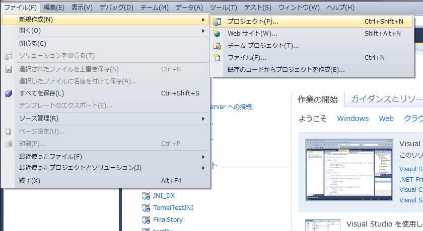Viewport: 423px width, 231px height.
Task: Click the new file icon beside ファイル(F)...
Action: [x=217, y=58]
